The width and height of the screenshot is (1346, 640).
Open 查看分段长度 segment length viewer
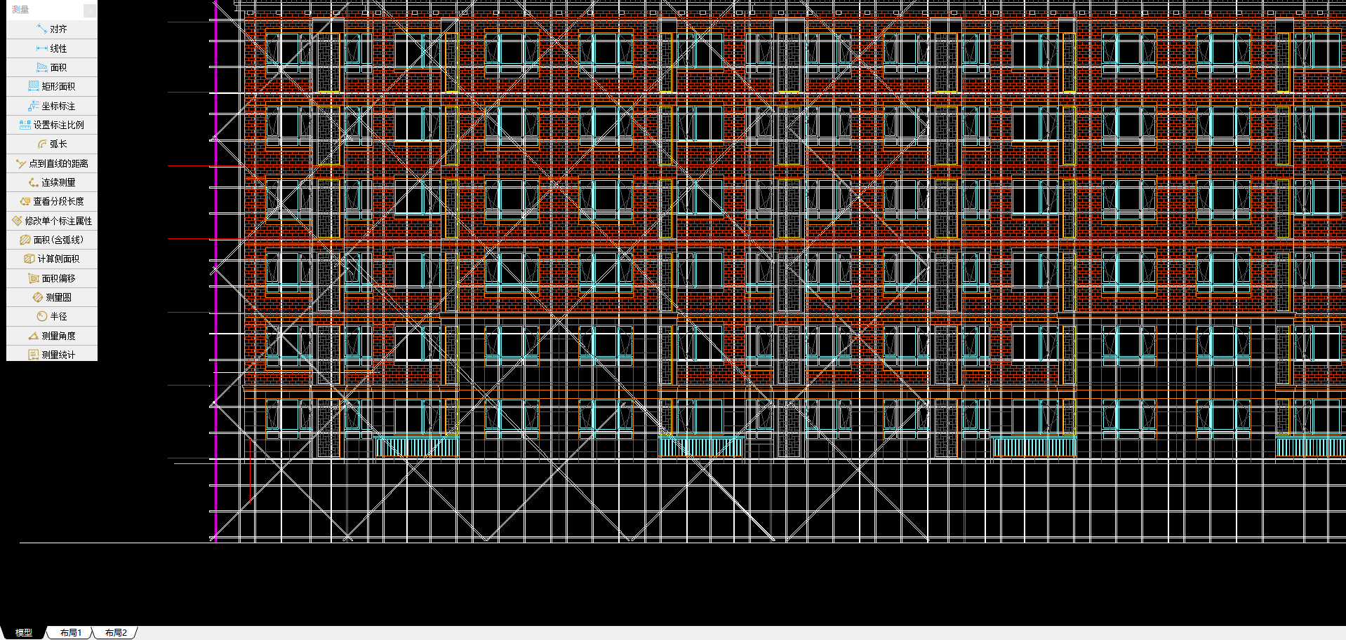coord(52,201)
